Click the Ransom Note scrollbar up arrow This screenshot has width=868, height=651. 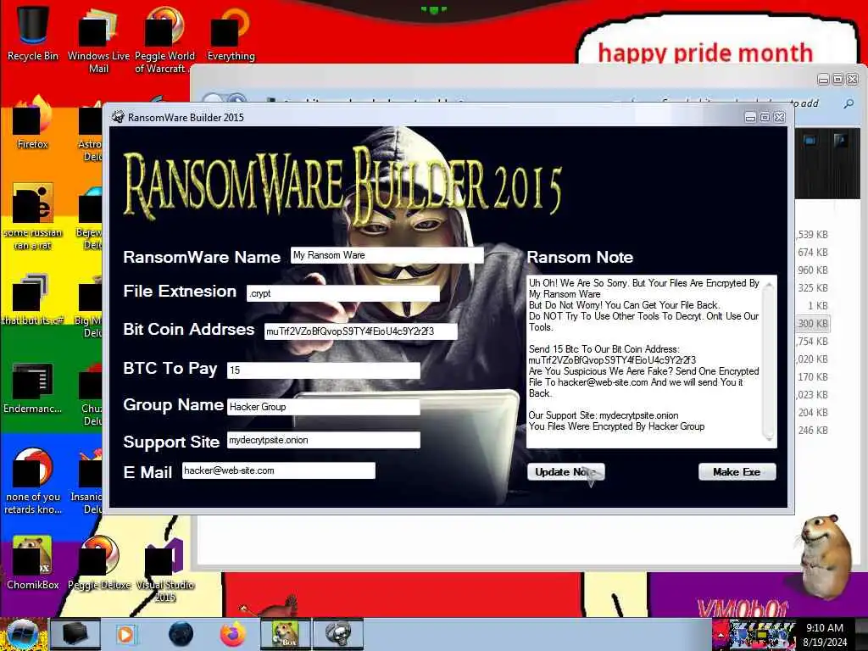[x=769, y=285]
